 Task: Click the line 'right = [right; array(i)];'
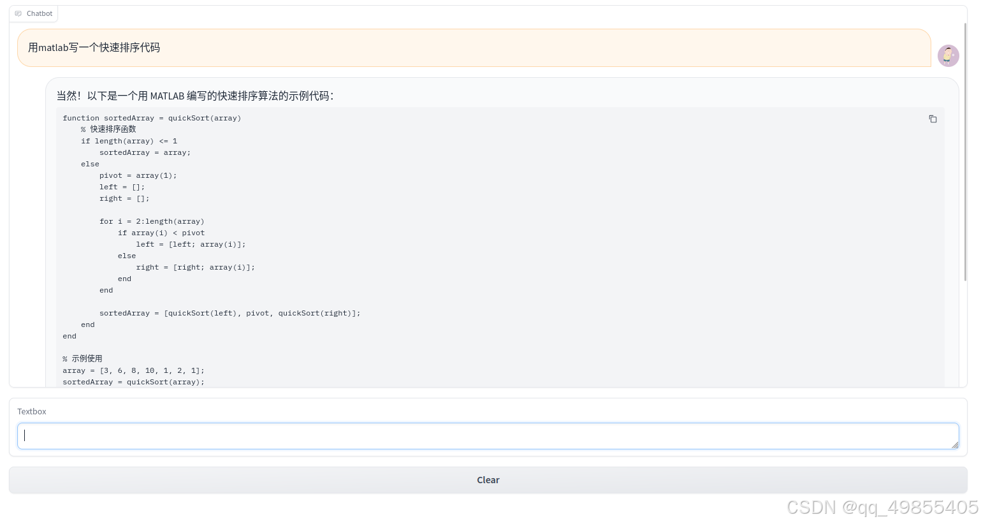195,268
